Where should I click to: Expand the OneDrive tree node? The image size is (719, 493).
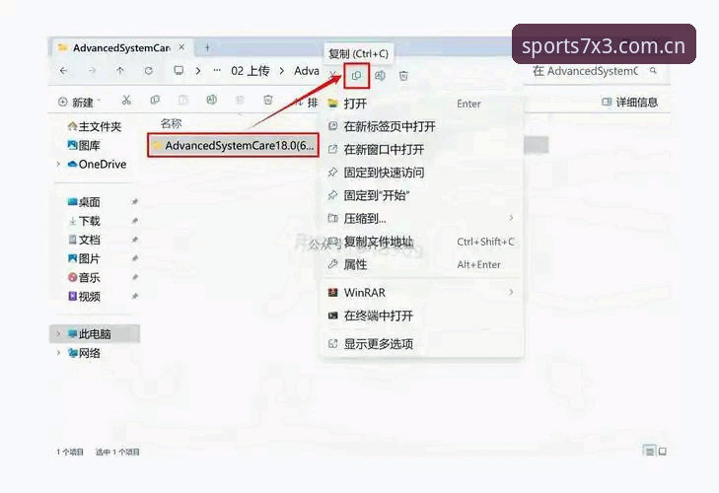click(59, 165)
